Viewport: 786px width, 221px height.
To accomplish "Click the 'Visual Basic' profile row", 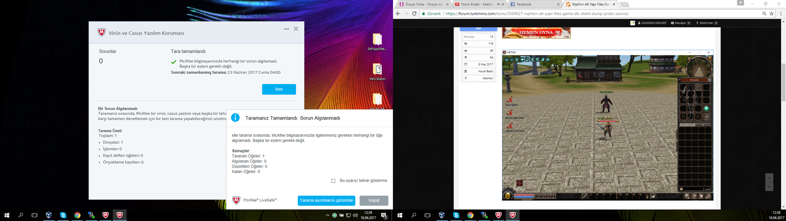I will pyautogui.click(x=478, y=71).
